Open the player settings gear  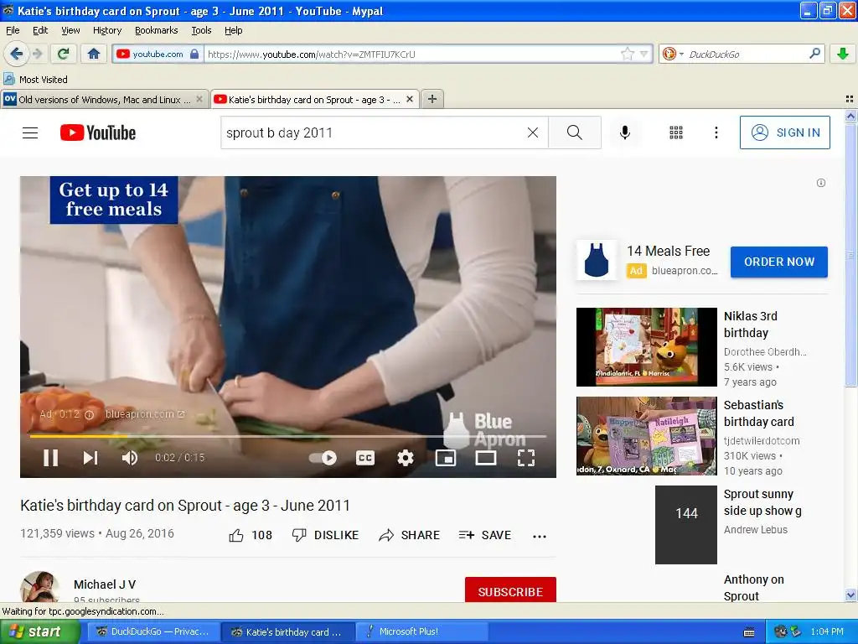tap(405, 458)
